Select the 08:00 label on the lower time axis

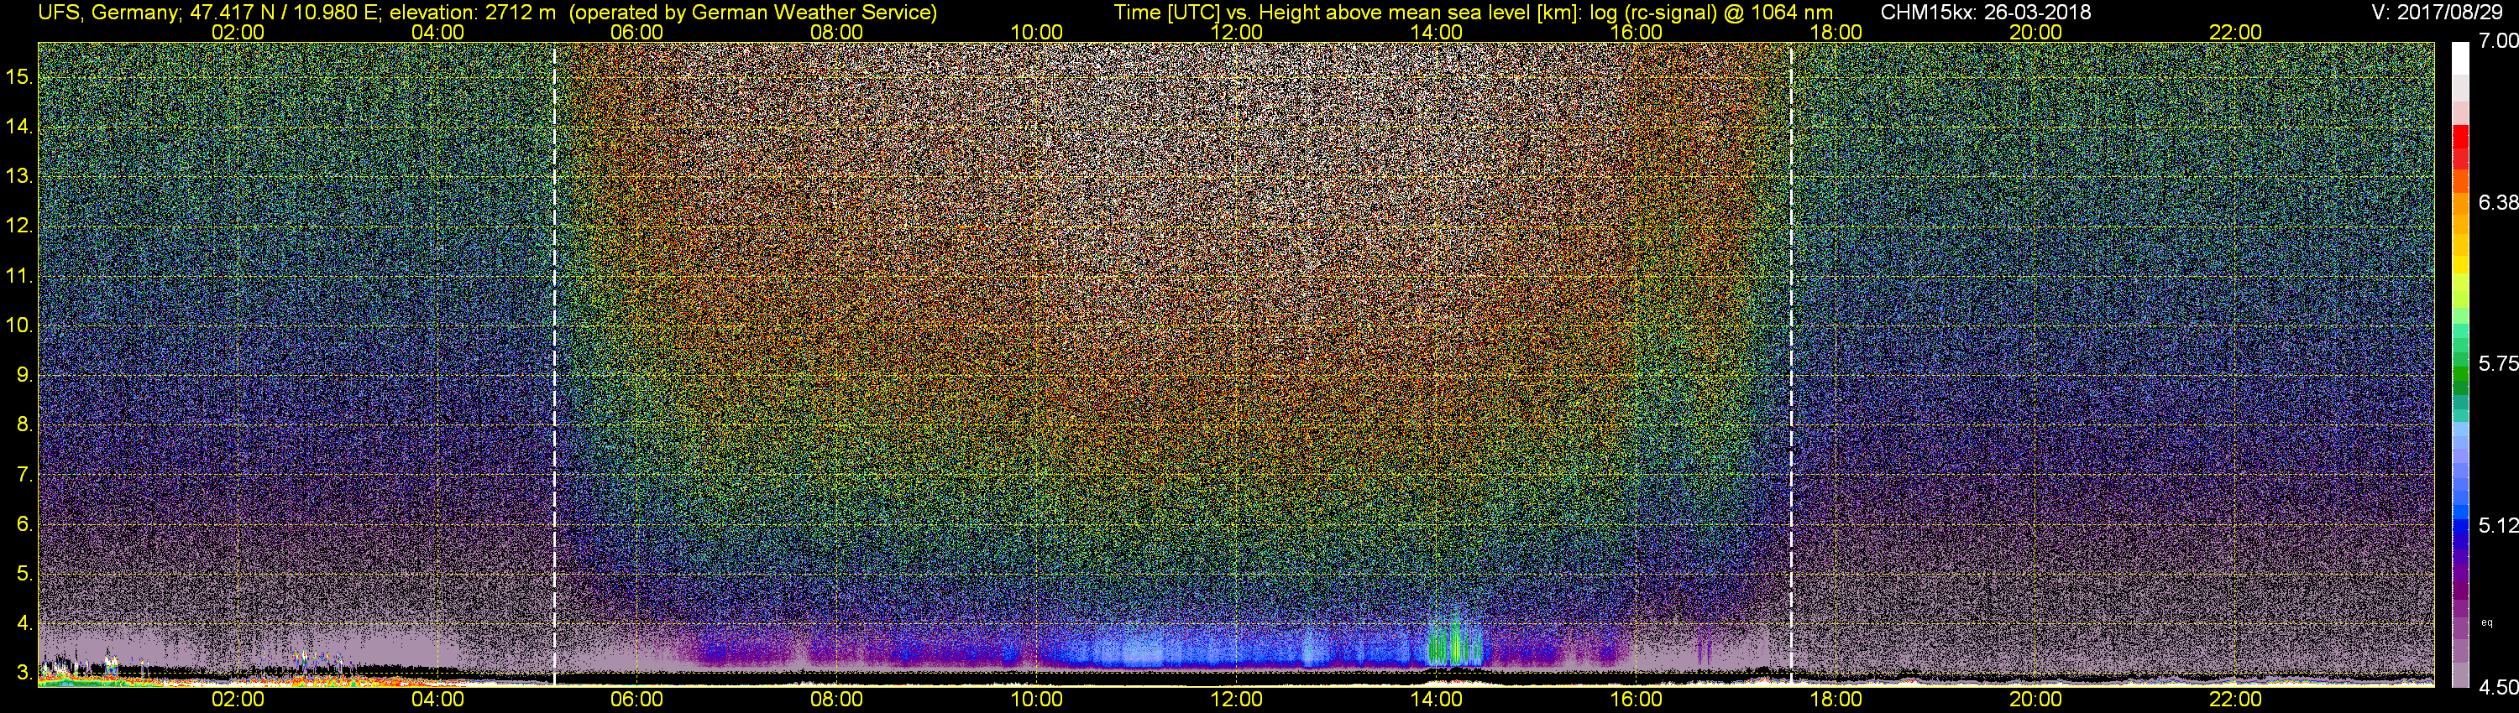(x=837, y=700)
